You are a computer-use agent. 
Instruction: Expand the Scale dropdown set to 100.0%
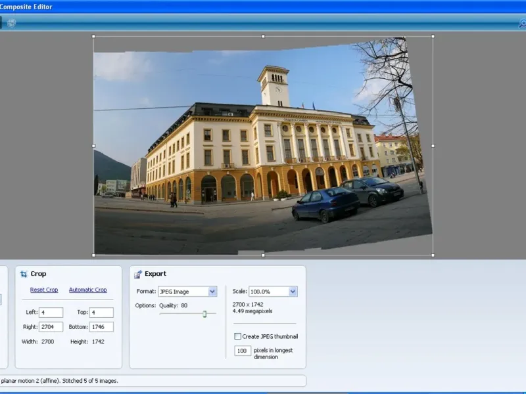click(x=273, y=292)
